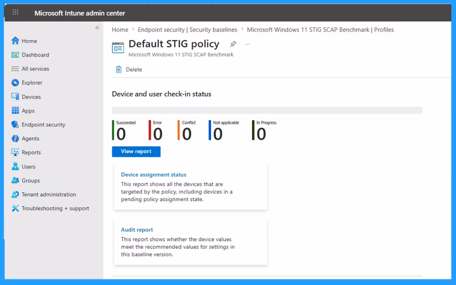Viewport: 456px width, 285px height.
Task: Click the Home icon in sidebar
Action: pyautogui.click(x=15, y=41)
